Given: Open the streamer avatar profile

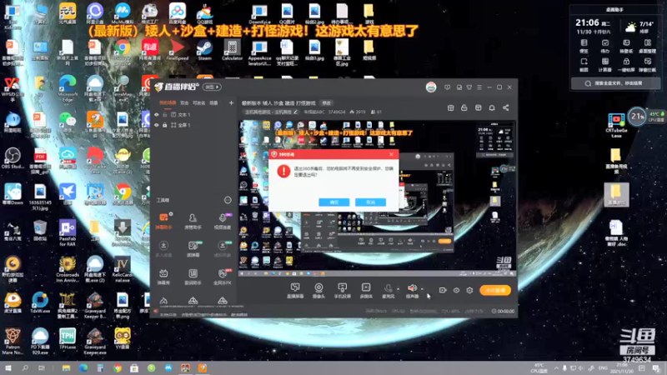Looking at the screenshot, I should [x=431, y=87].
